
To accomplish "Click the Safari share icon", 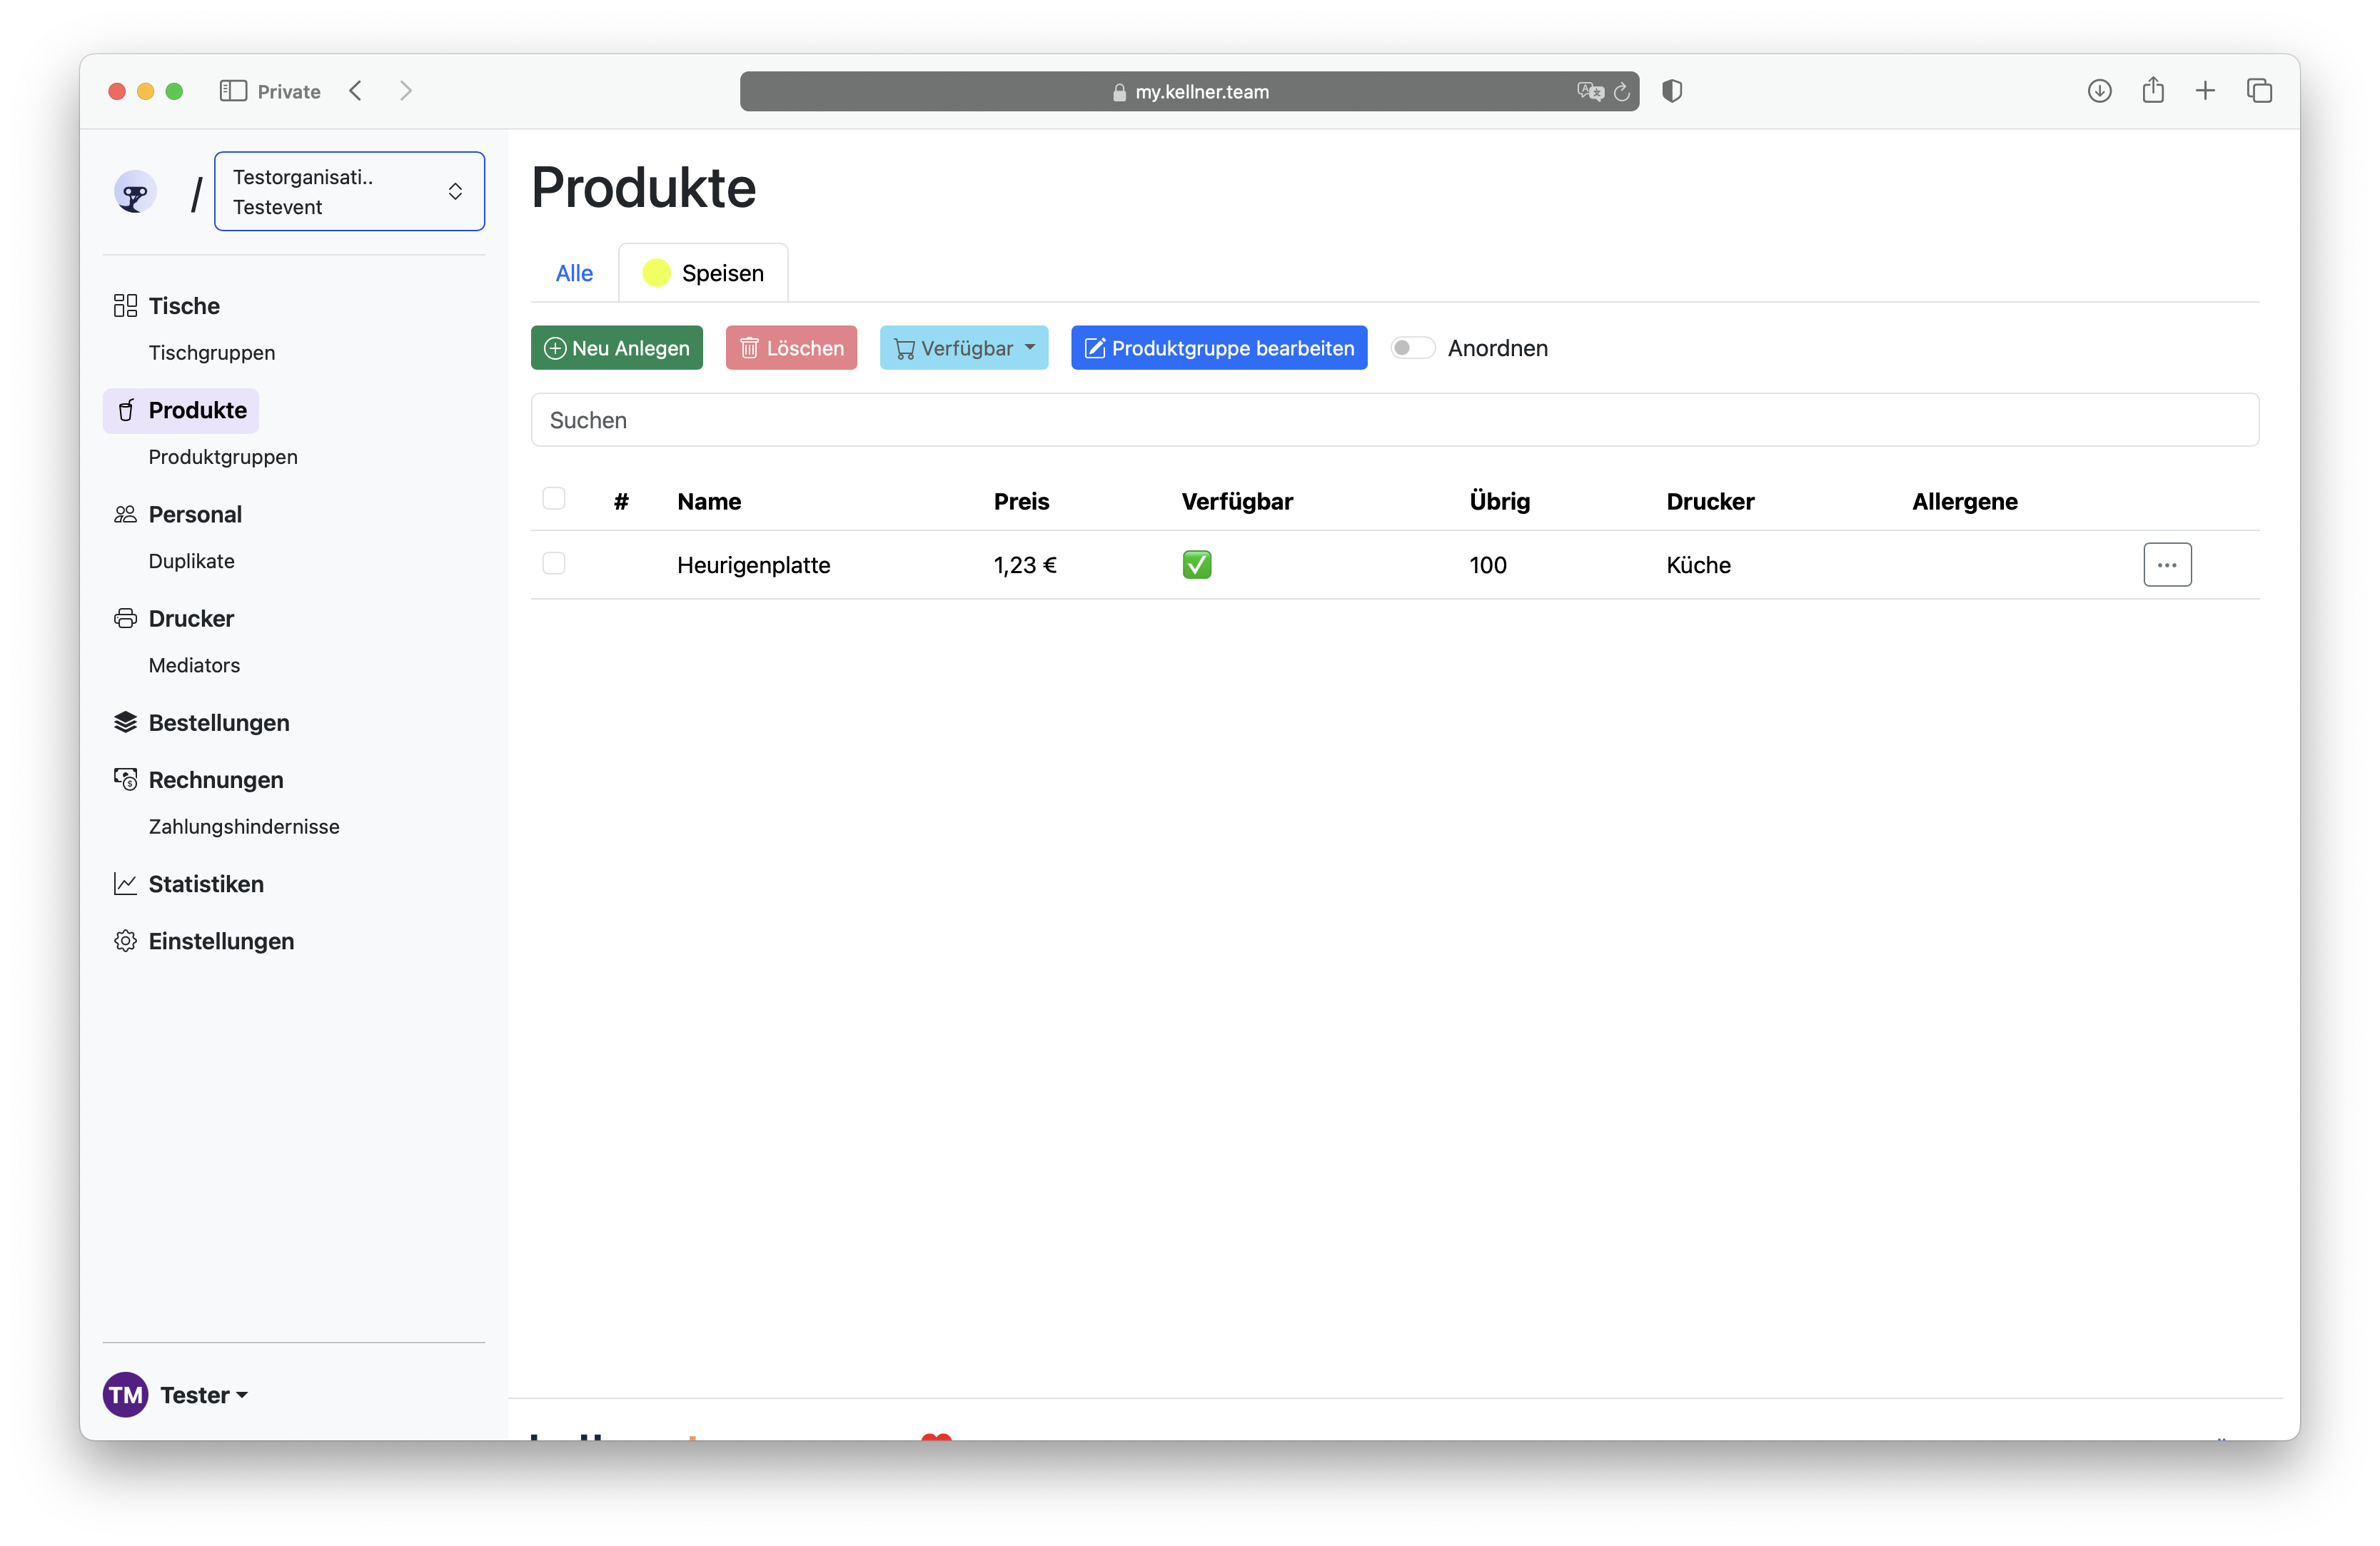I will [2153, 90].
